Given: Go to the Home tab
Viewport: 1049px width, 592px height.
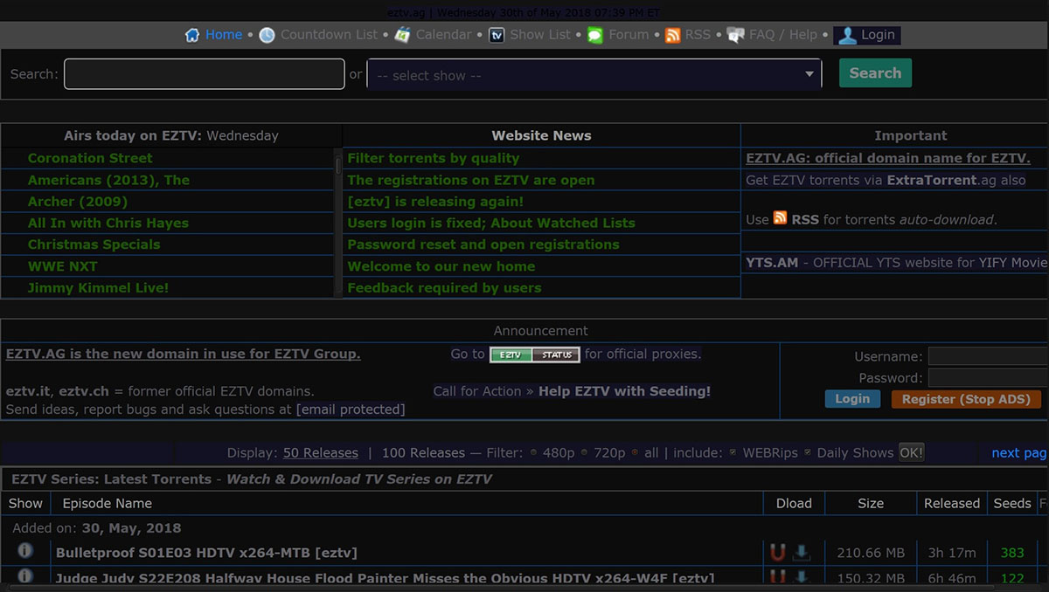Looking at the screenshot, I should click(216, 35).
